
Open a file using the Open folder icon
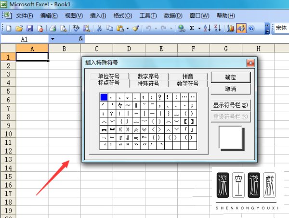(19, 28)
